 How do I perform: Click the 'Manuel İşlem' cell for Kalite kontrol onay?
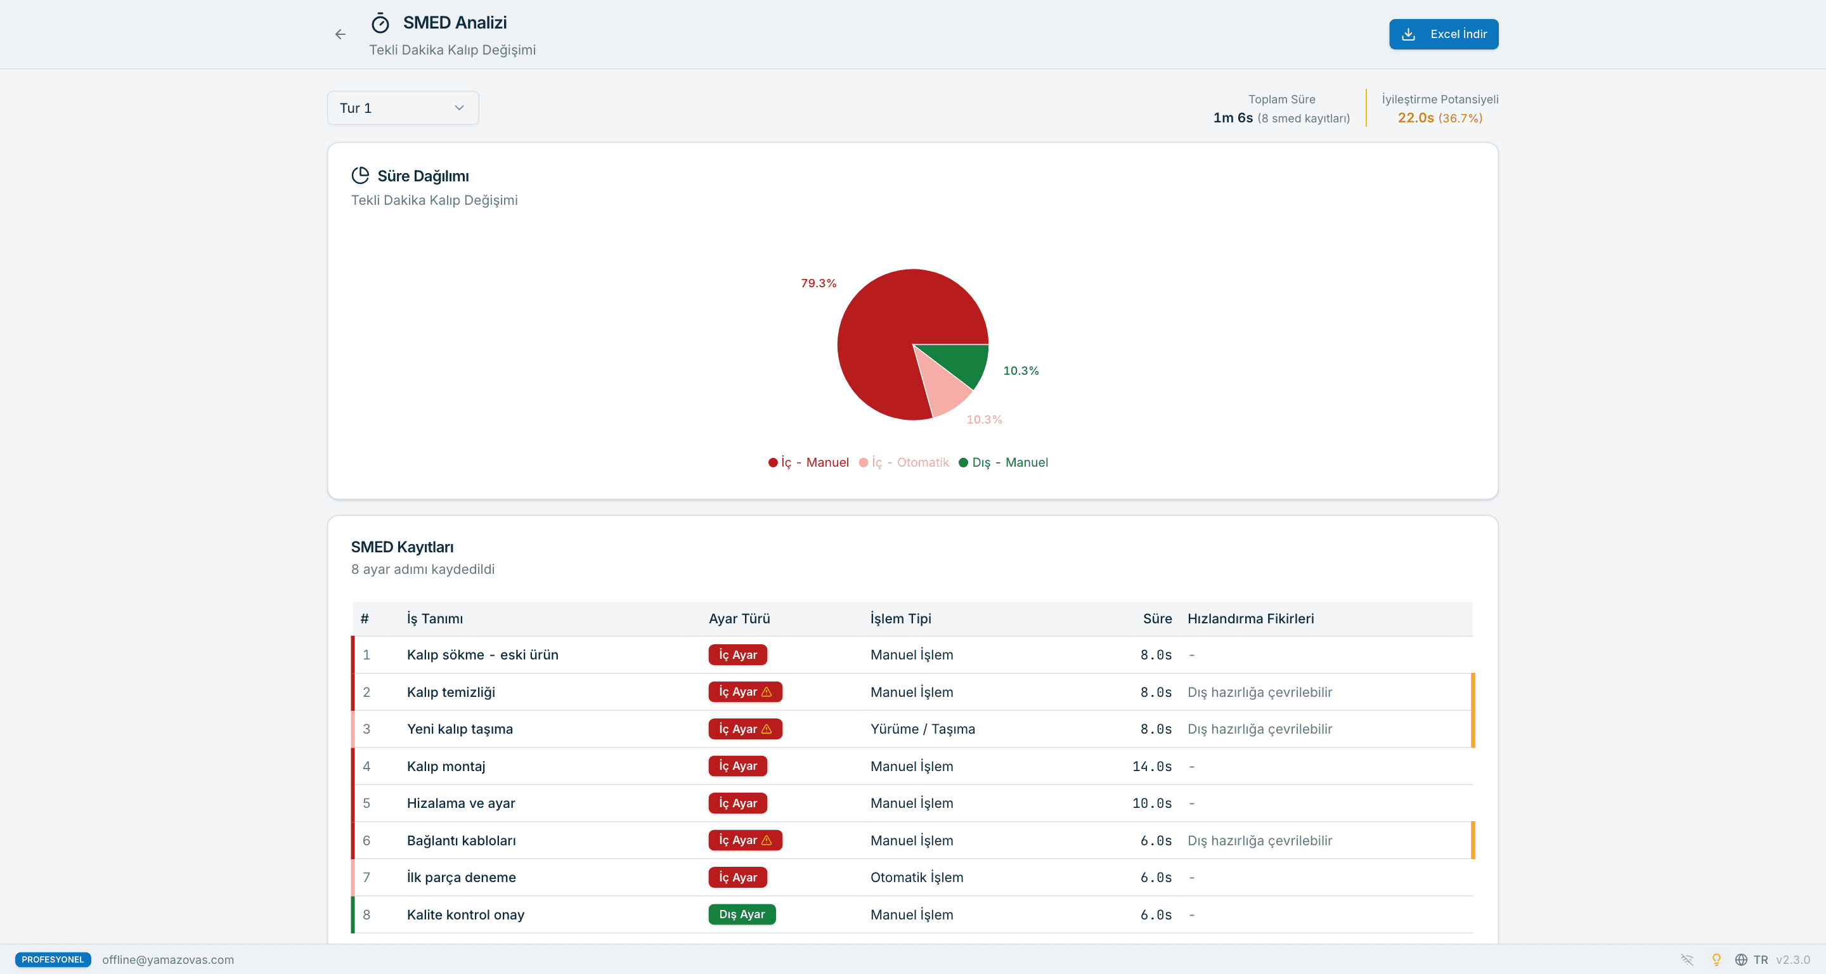(x=912, y=914)
